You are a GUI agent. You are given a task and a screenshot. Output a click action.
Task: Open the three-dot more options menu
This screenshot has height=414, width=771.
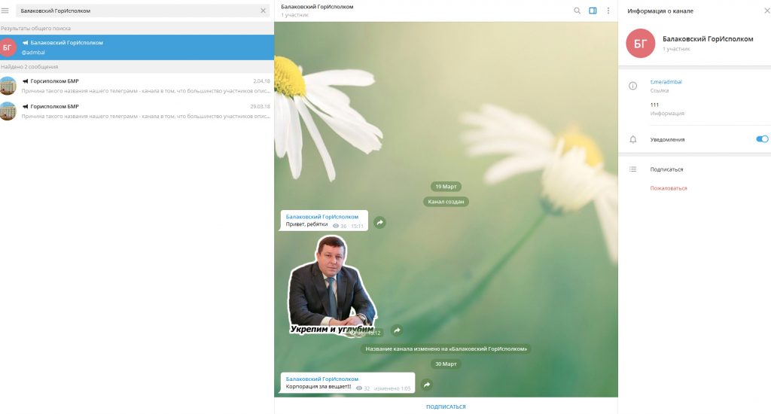(608, 11)
